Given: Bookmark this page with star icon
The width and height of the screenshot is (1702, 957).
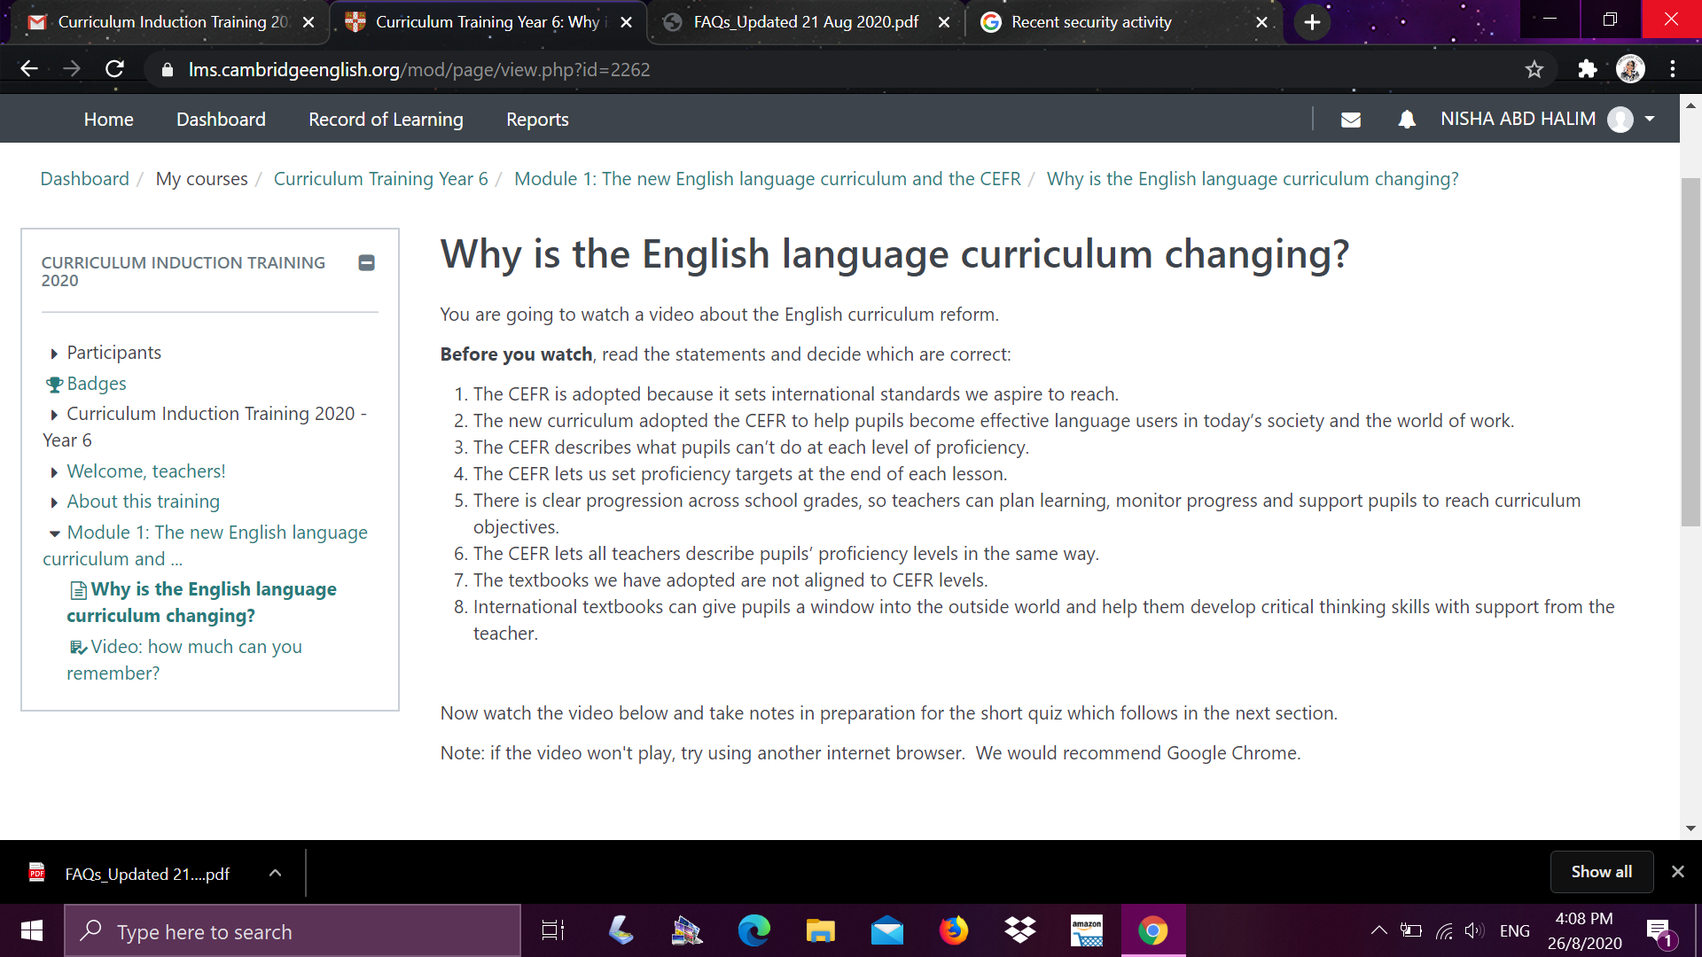Looking at the screenshot, I should click(1534, 69).
